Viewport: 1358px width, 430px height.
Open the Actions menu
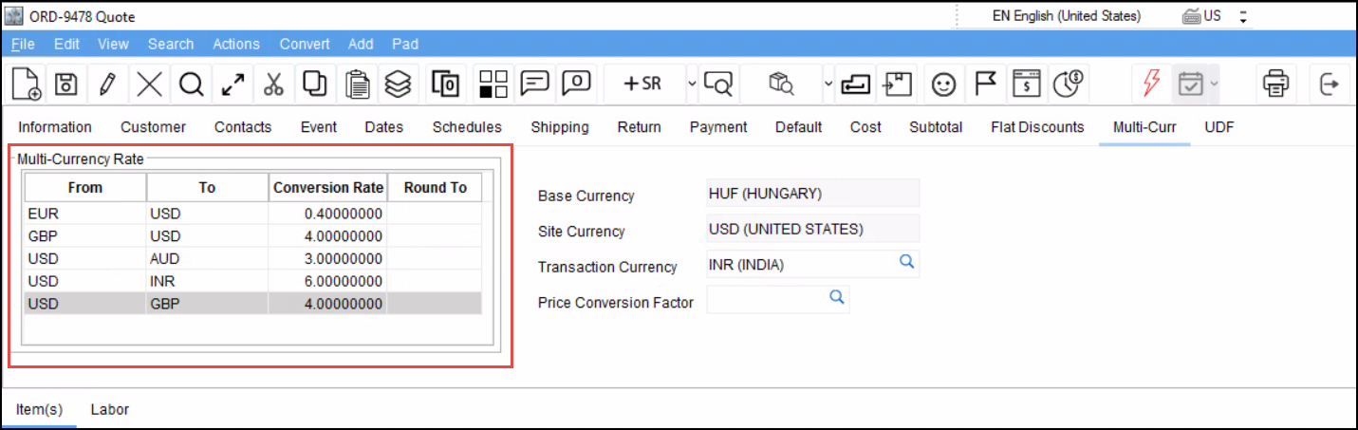tap(236, 44)
